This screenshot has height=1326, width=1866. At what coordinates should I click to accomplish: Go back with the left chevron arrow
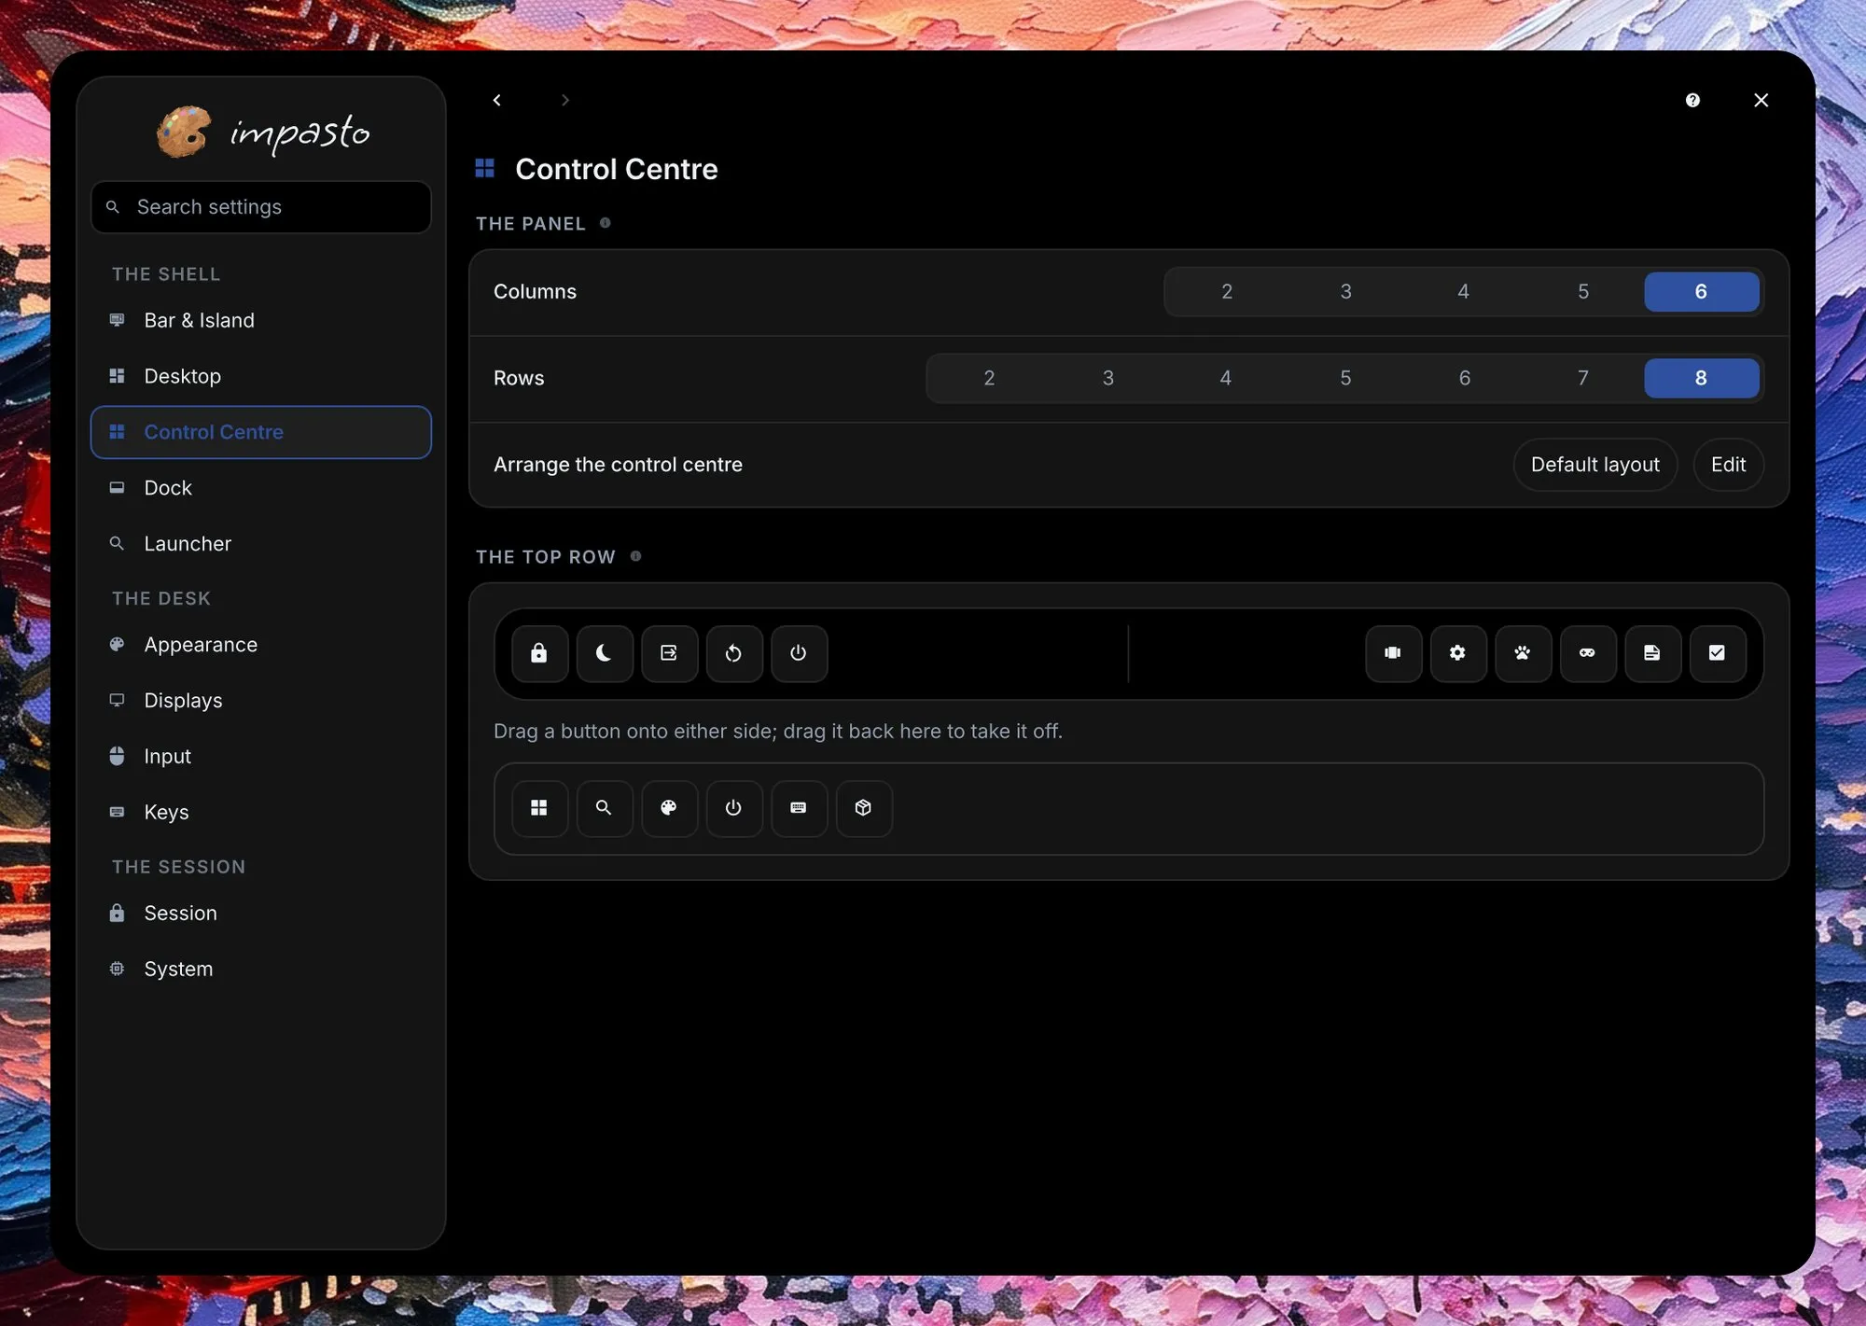tap(497, 100)
